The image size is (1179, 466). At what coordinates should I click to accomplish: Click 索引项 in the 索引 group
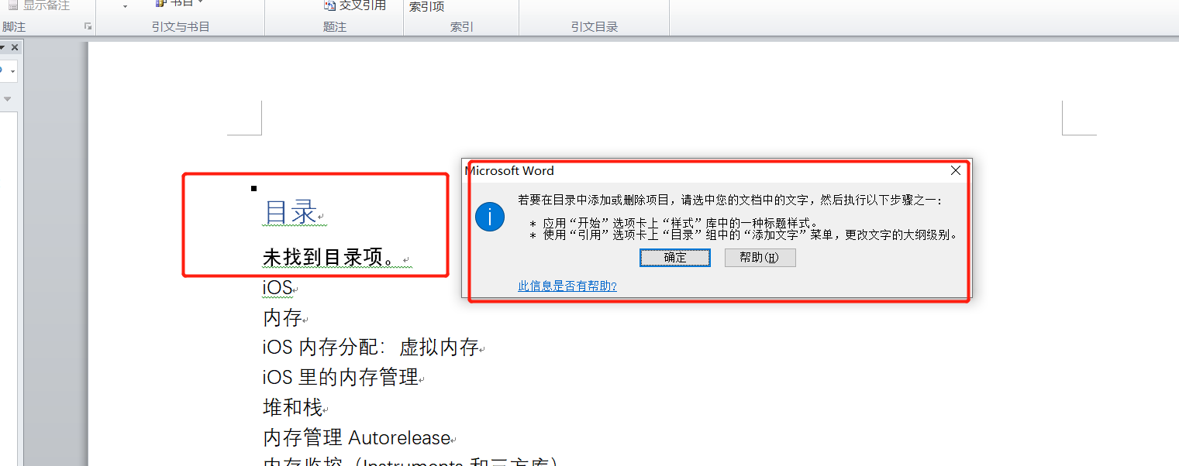click(427, 7)
